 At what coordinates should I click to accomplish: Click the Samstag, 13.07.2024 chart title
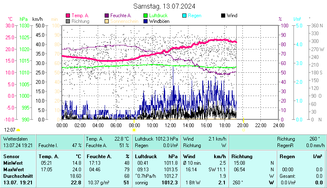[164, 6]
